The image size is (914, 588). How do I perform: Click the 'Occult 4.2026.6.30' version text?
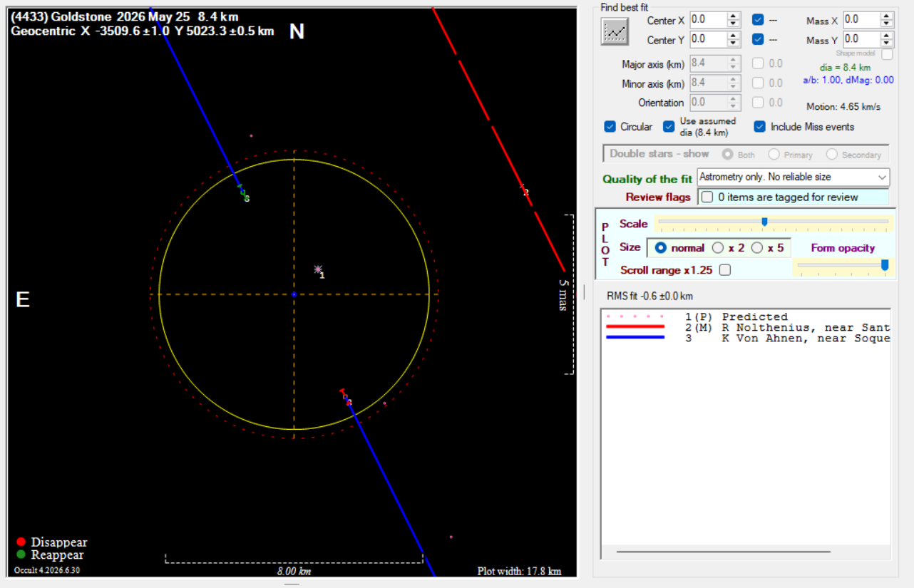click(x=47, y=570)
